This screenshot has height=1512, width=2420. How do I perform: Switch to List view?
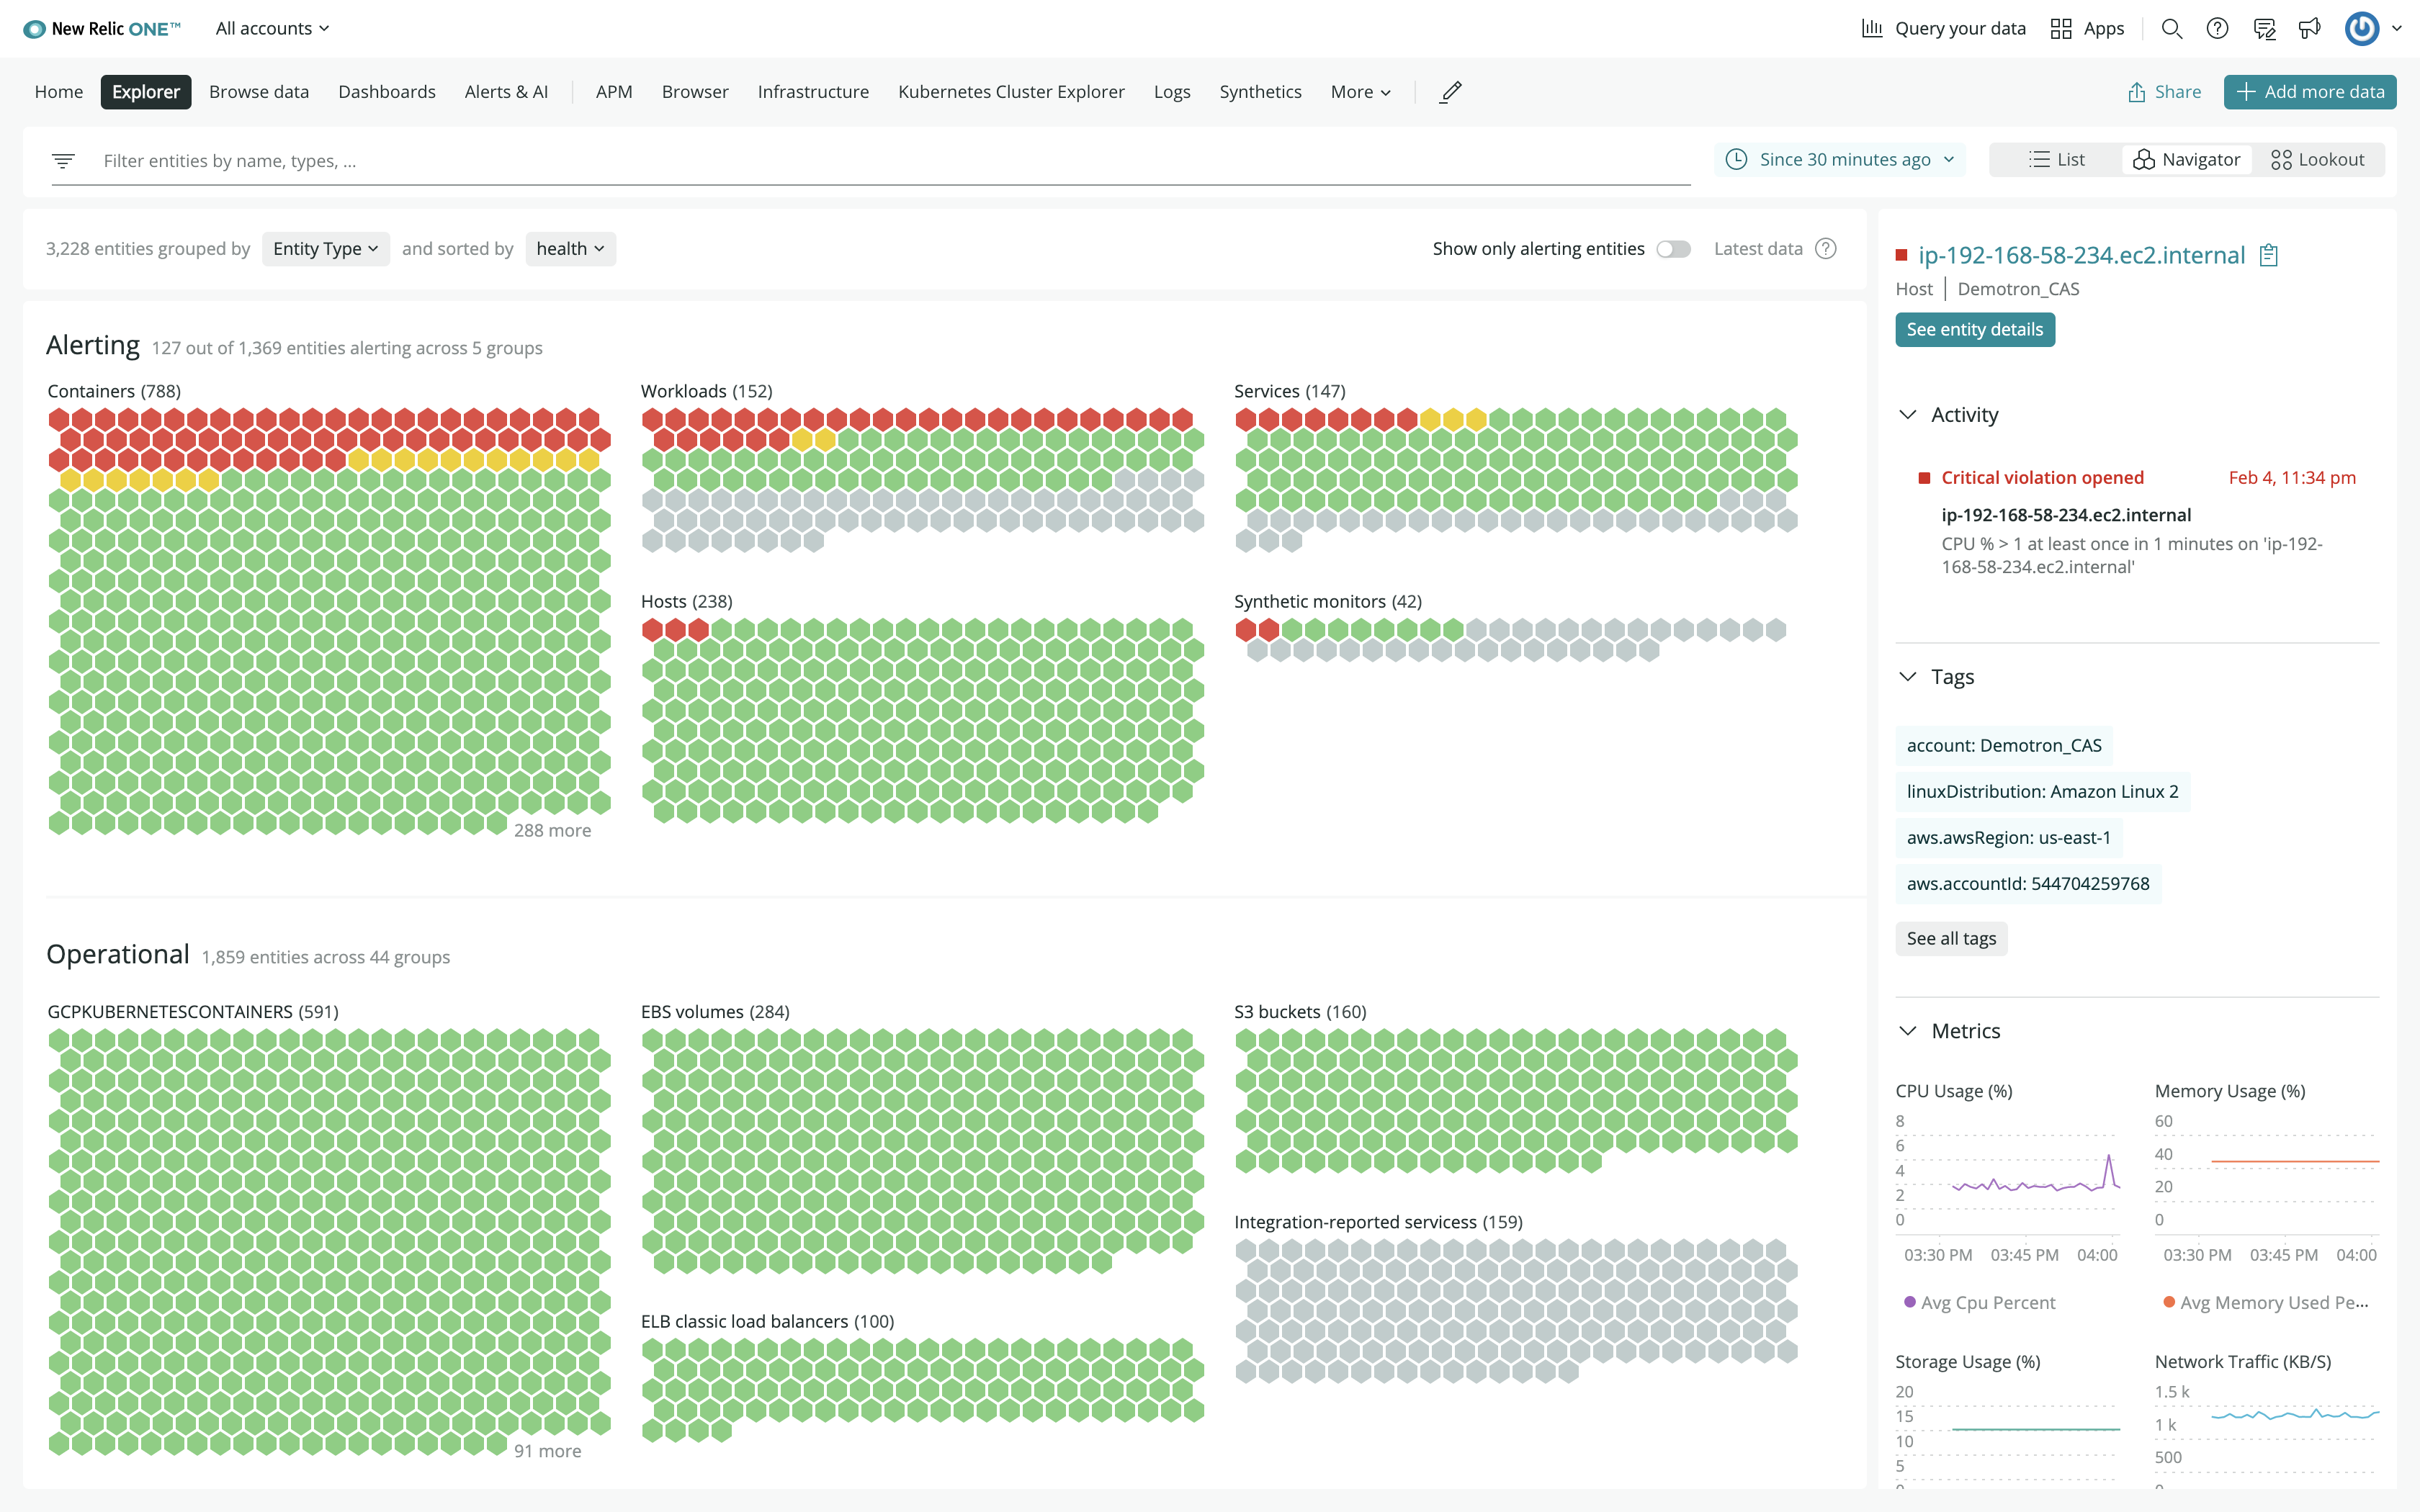coord(2056,160)
